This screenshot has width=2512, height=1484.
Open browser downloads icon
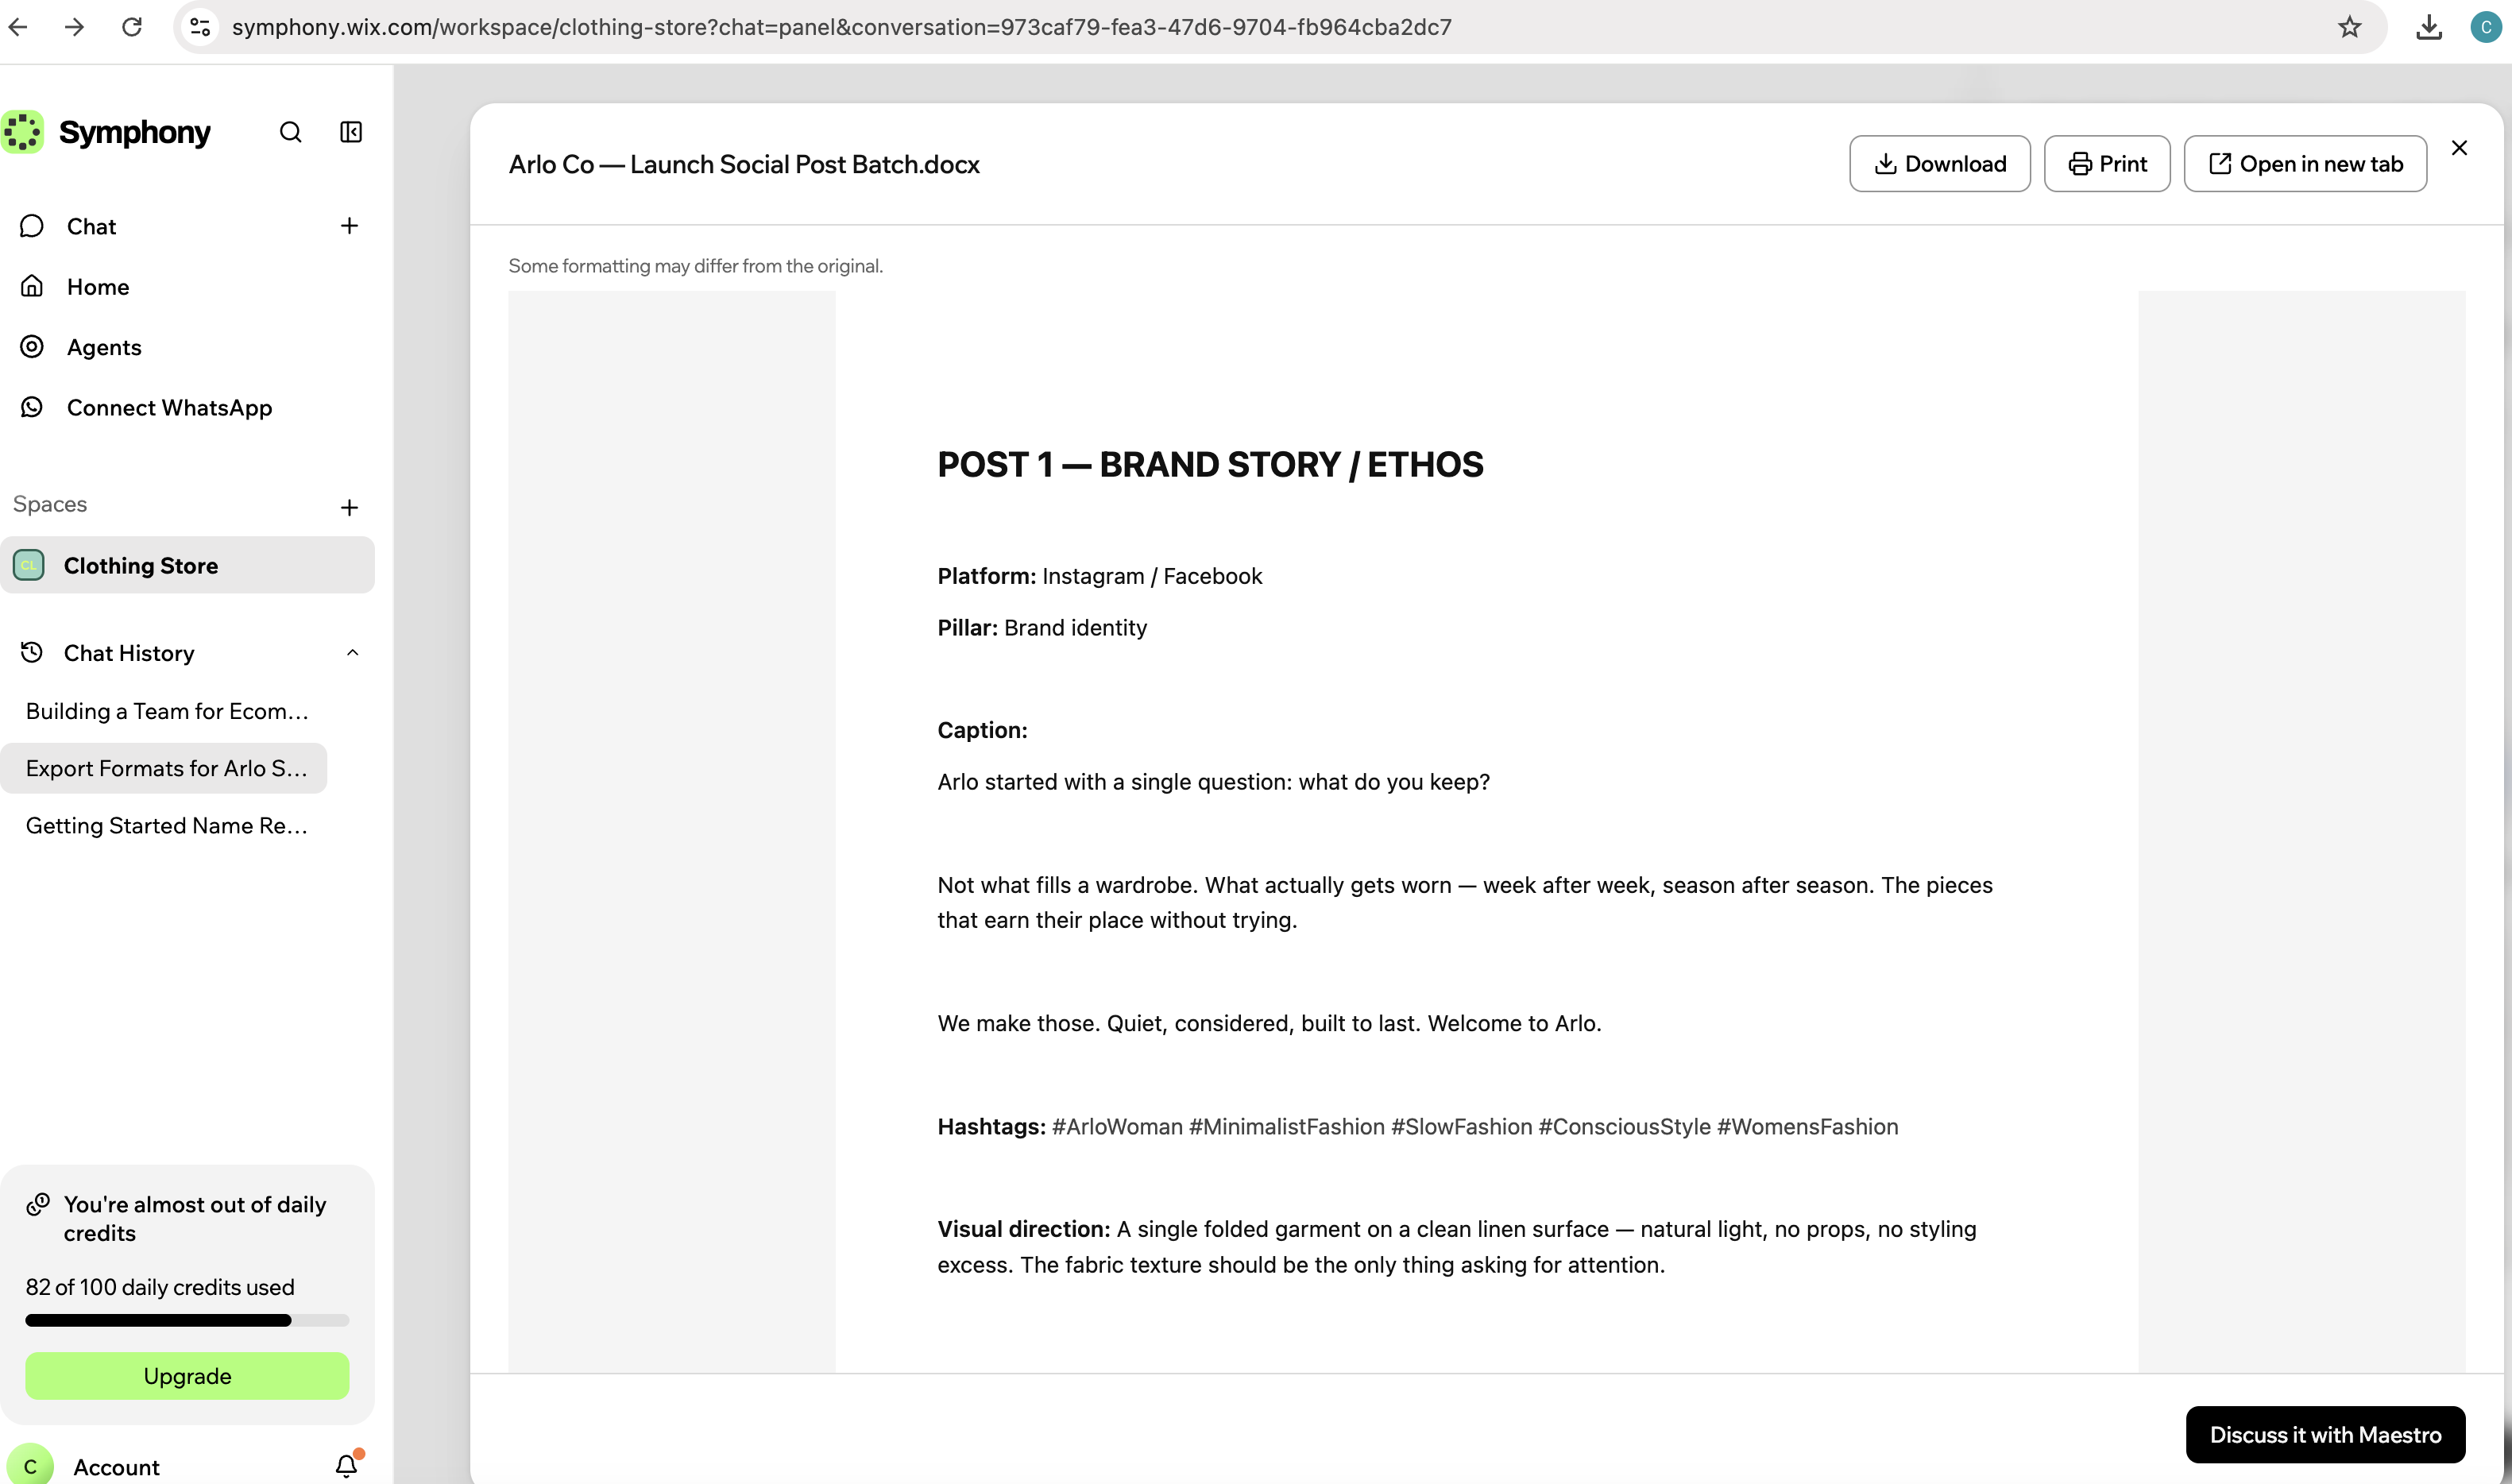2429,27
